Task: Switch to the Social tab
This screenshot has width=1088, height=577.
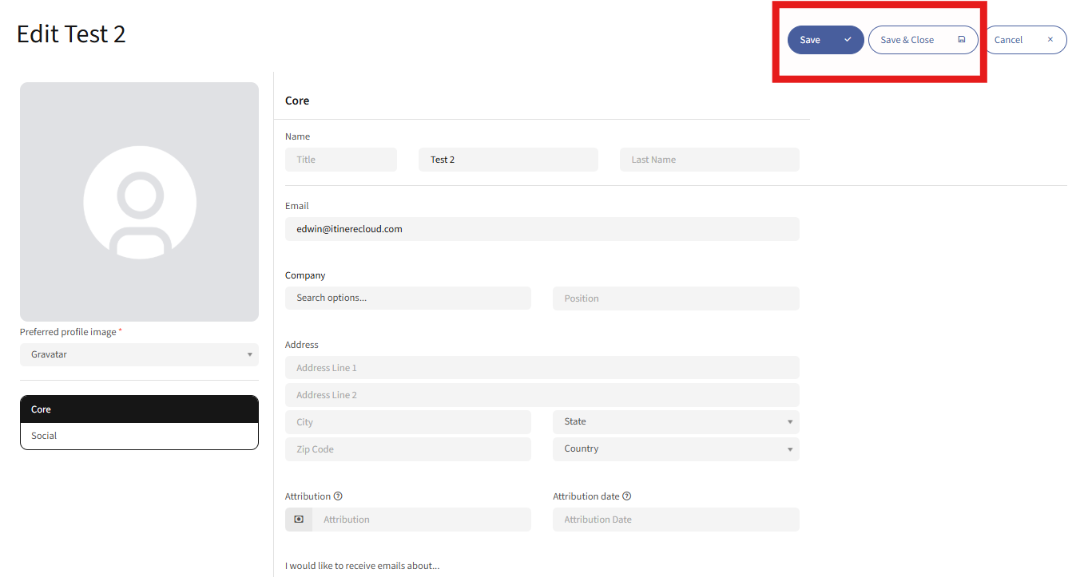Action: click(139, 436)
